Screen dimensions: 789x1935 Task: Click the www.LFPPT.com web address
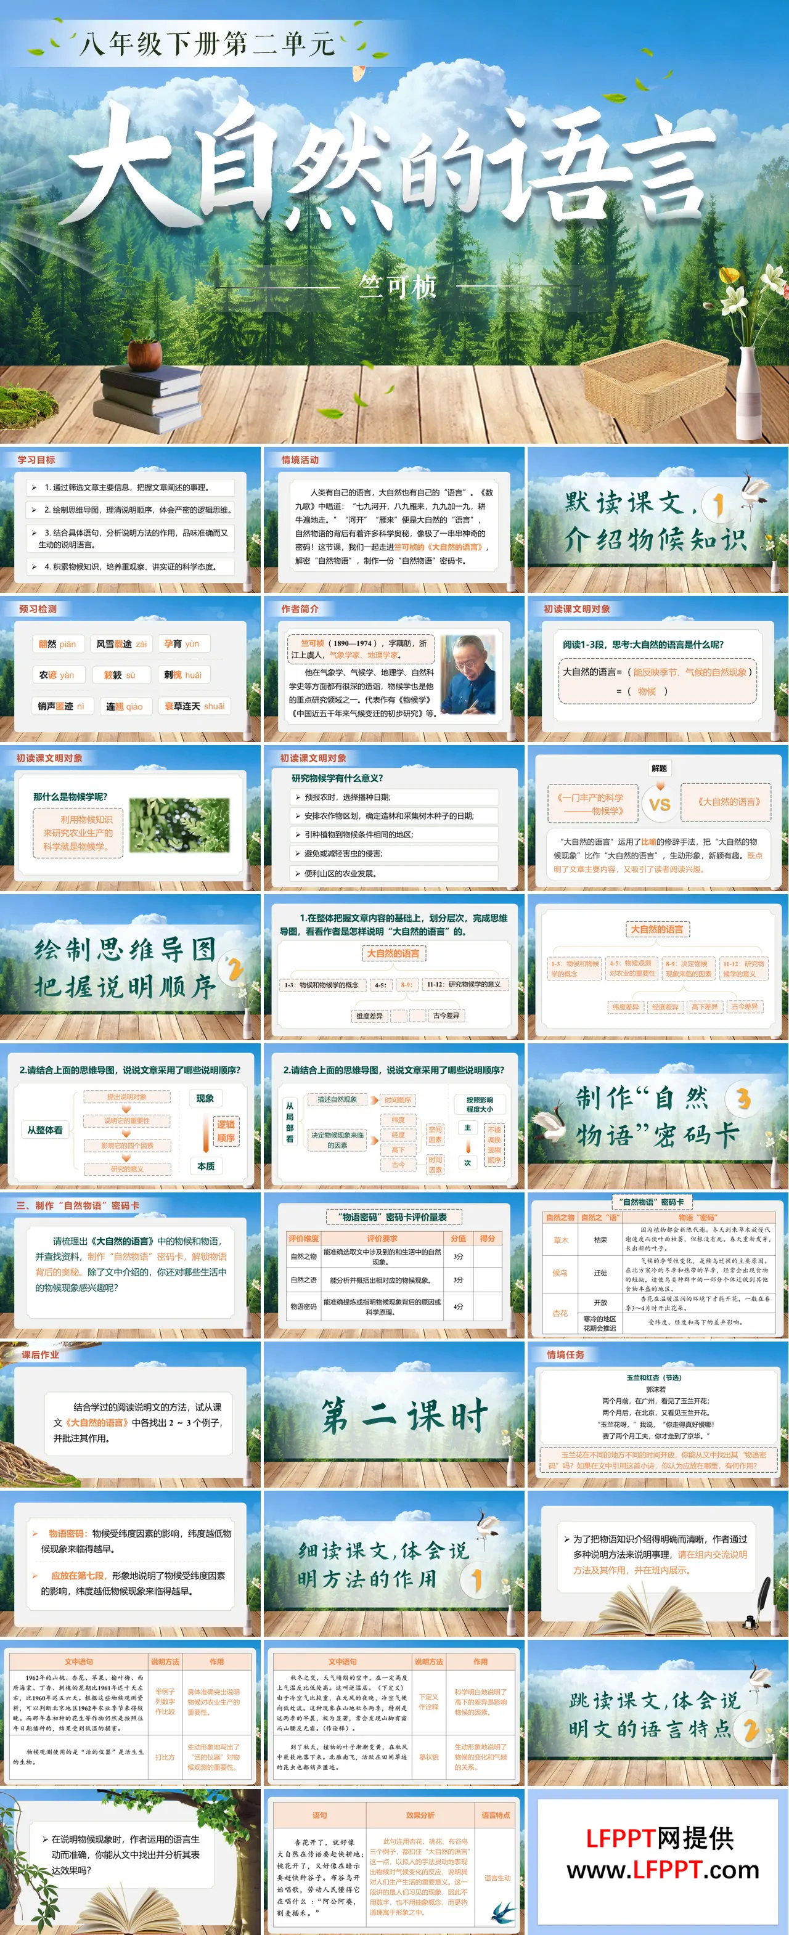coord(663,1869)
